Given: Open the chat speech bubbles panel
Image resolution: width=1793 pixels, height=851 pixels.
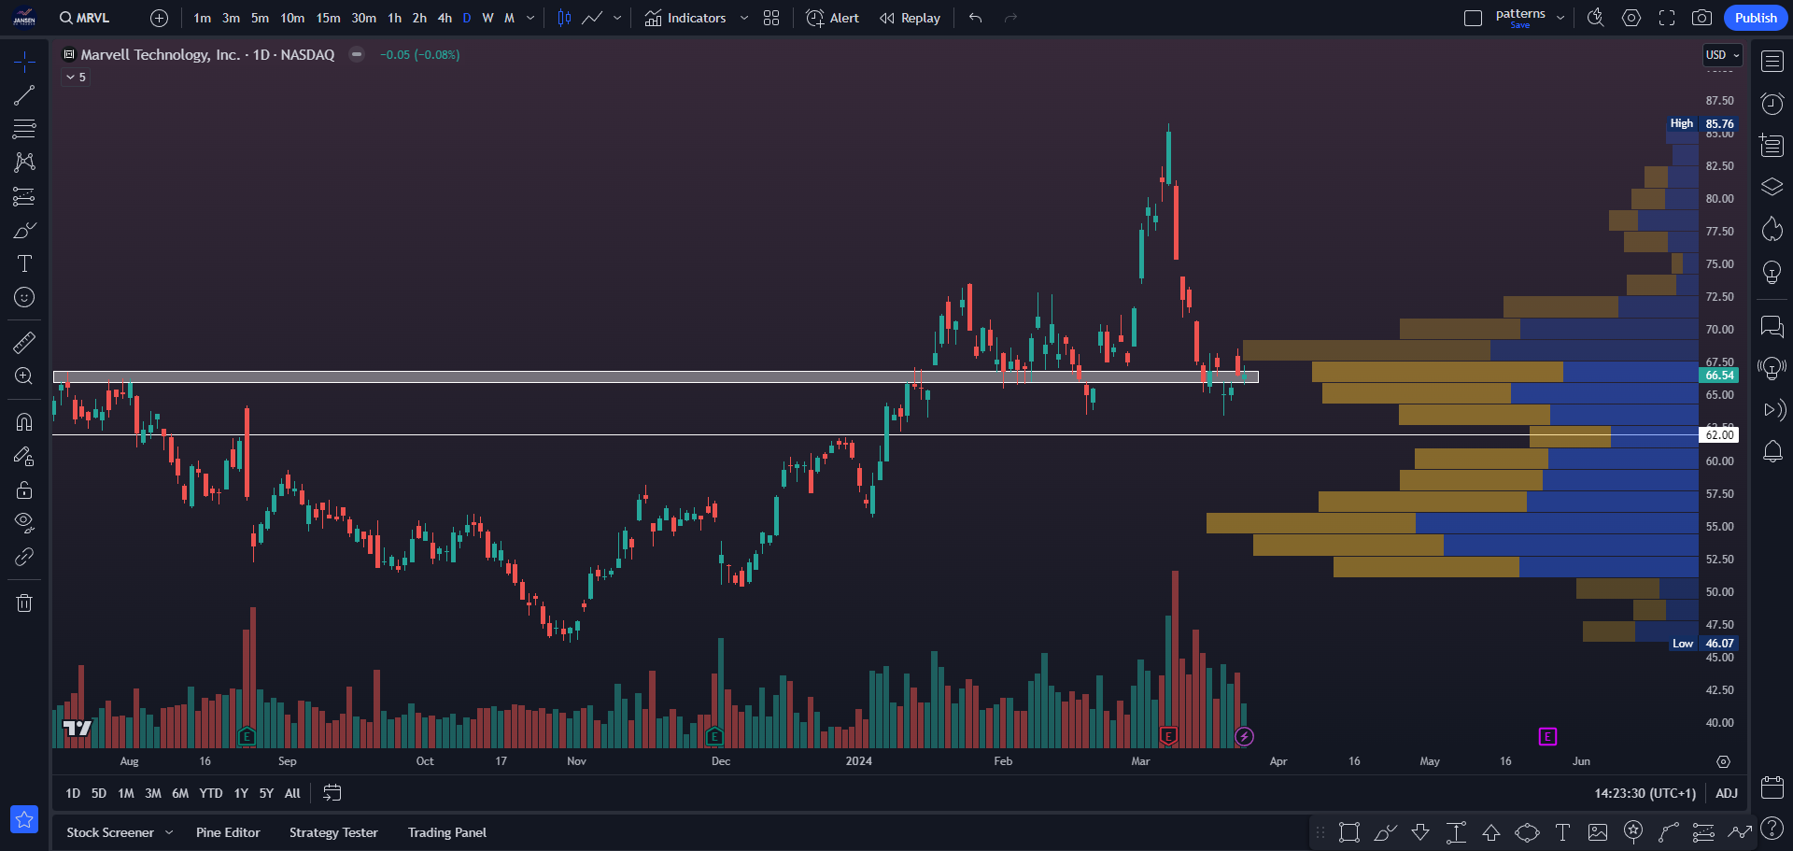Looking at the screenshot, I should click(1772, 326).
